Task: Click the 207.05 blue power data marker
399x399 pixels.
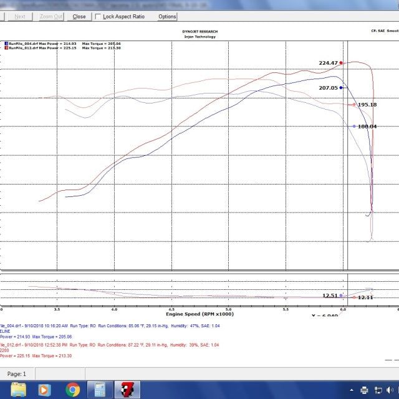Action: (x=341, y=88)
